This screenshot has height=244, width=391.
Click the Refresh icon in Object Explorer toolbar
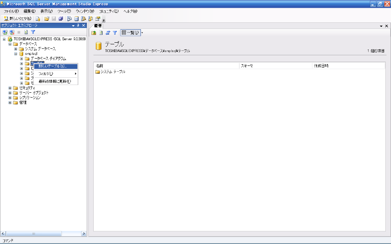click(26, 32)
